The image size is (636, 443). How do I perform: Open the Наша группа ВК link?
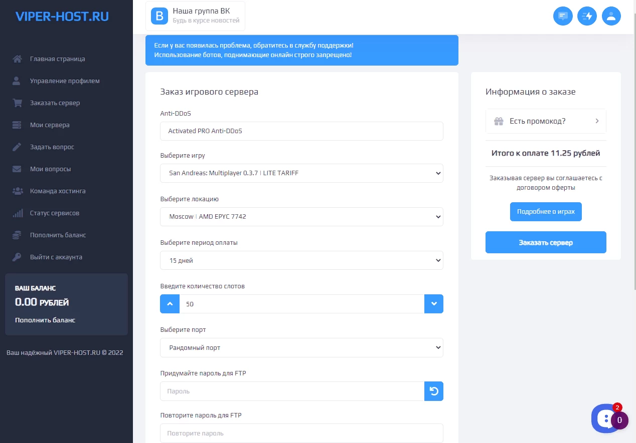pos(195,16)
